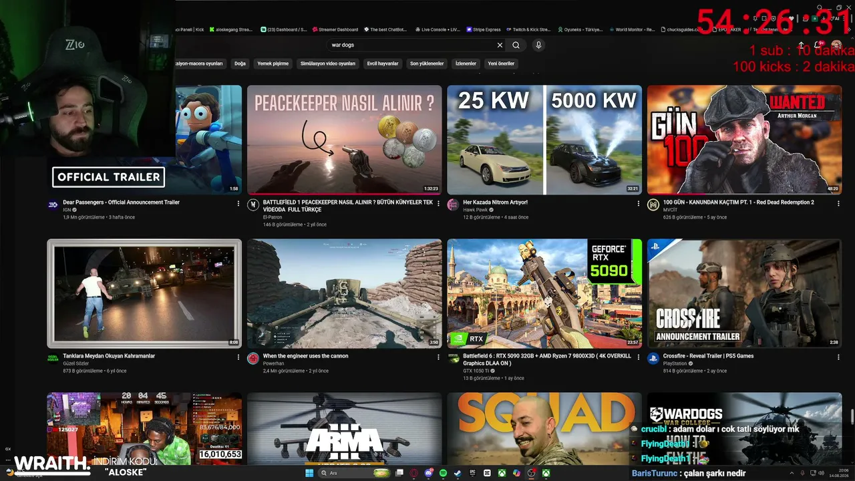Select the 'Yeni öneriler' filter chip
Viewport: 855px width, 481px height.
pyautogui.click(x=501, y=63)
